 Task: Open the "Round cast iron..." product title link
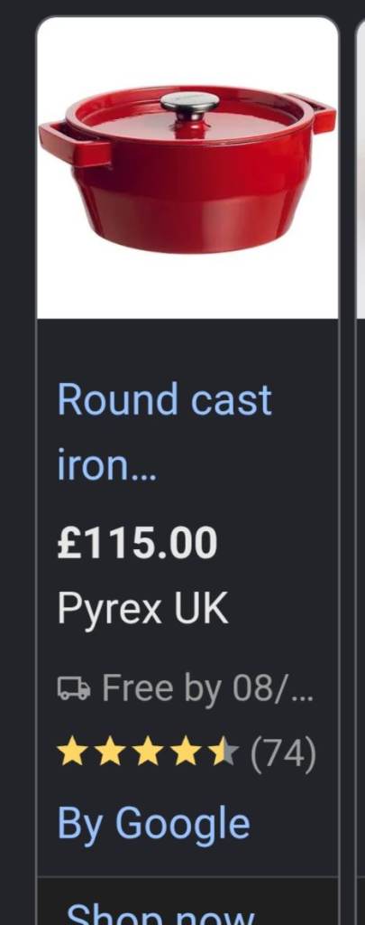tap(165, 432)
